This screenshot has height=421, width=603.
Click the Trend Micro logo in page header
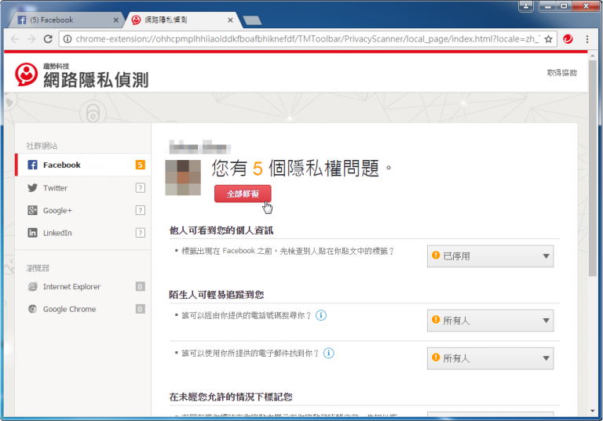[x=26, y=74]
